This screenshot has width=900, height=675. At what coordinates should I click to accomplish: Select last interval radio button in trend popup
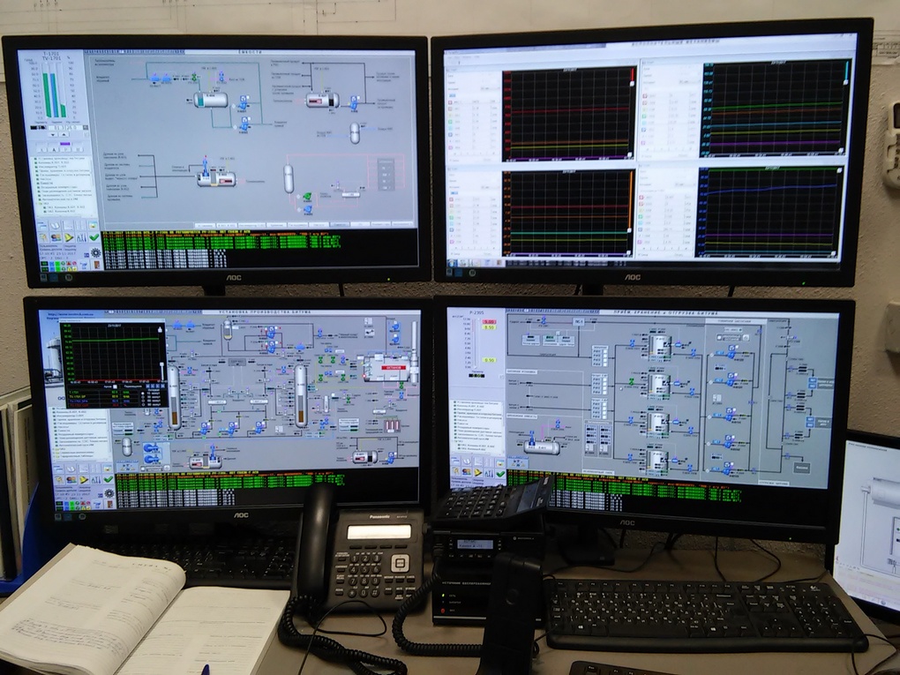point(144,405)
